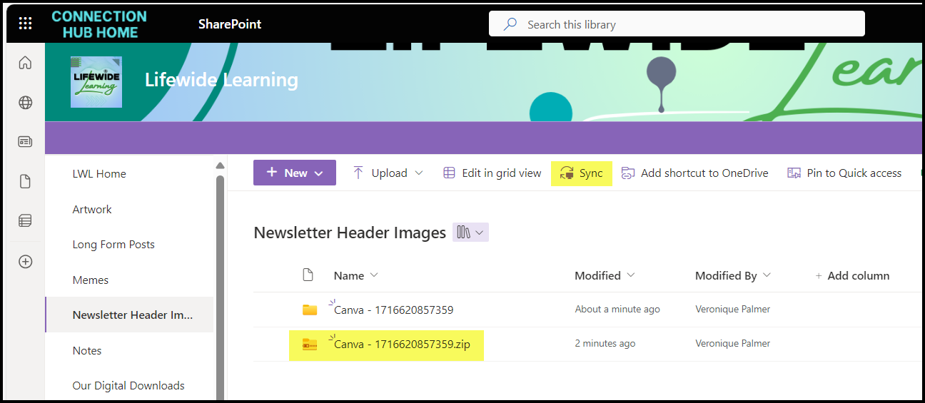Open My Sites globe icon
The width and height of the screenshot is (925, 403).
click(25, 103)
